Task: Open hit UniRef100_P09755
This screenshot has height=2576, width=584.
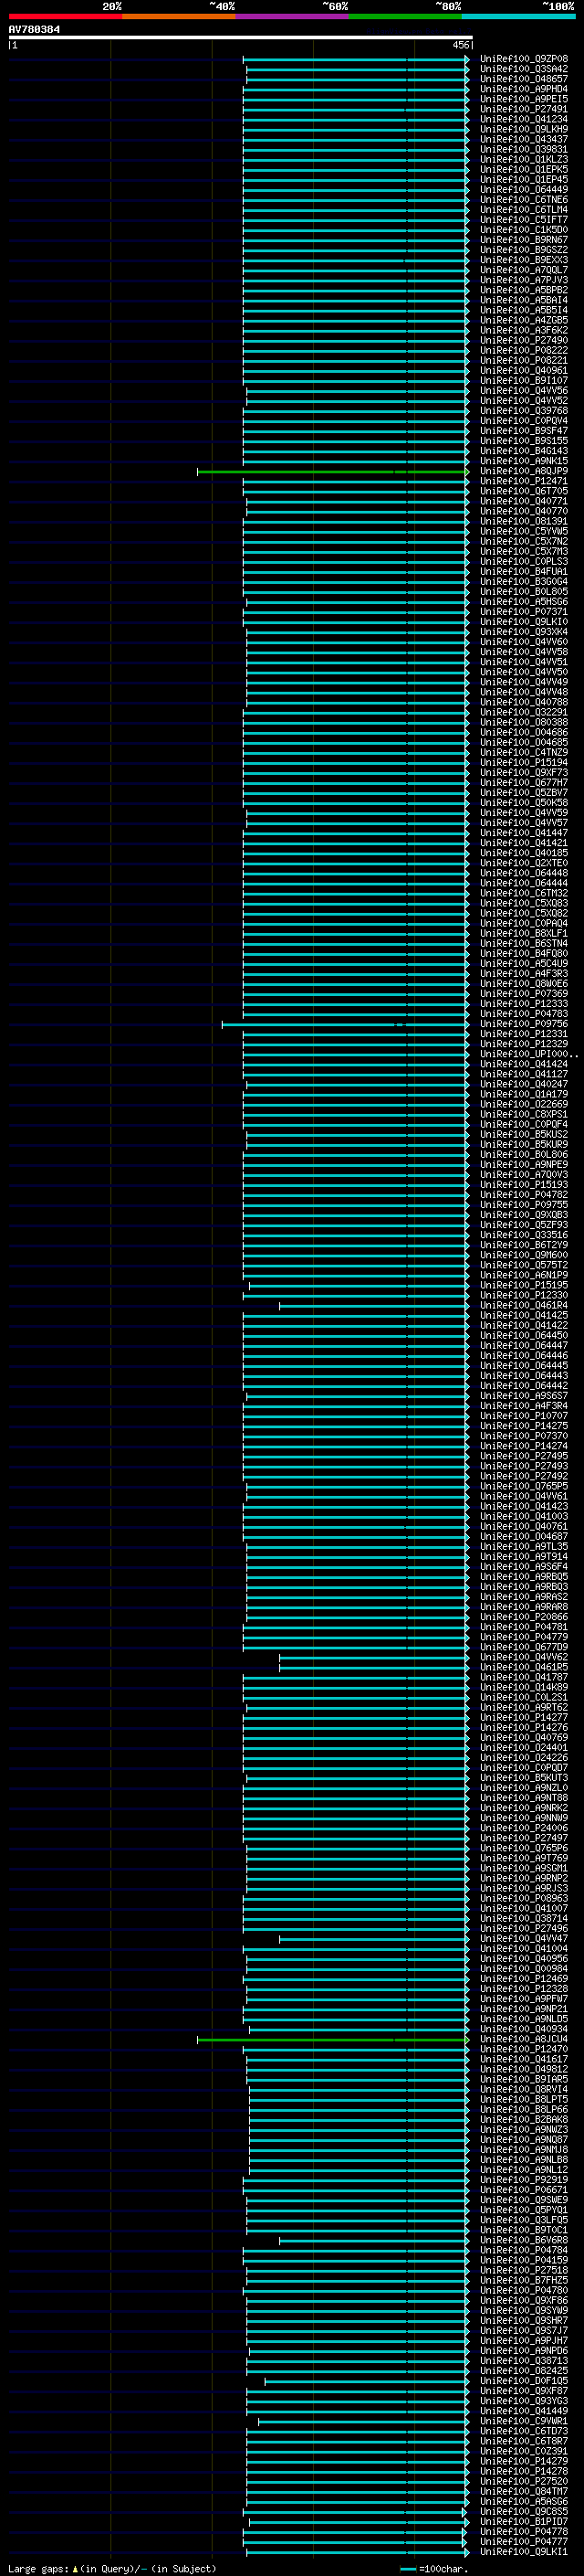Action: point(523,1205)
